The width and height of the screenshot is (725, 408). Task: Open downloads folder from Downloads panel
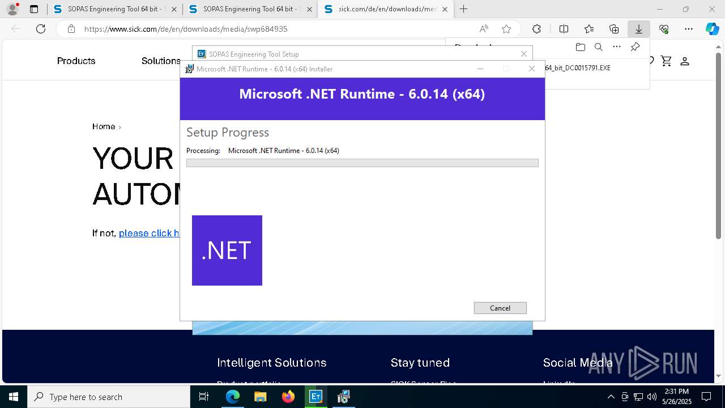tap(580, 47)
